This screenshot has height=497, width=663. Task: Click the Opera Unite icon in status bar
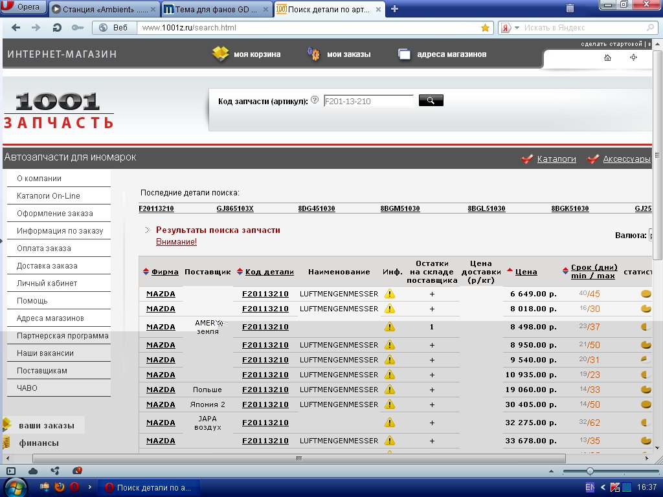coord(55,471)
